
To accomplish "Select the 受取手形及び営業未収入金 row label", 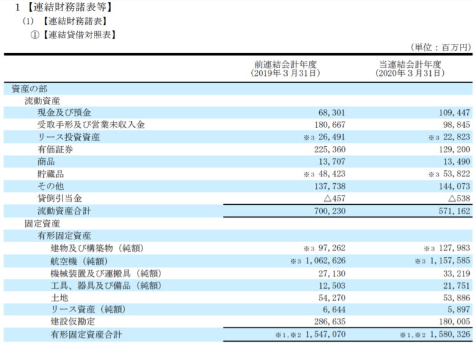I will point(91,125).
